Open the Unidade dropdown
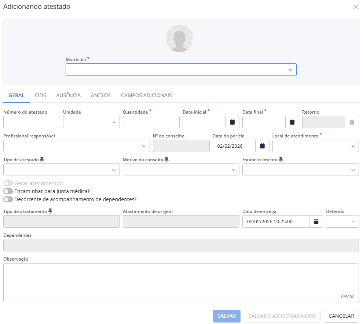Screen dimensions: 363x324 coord(91,122)
